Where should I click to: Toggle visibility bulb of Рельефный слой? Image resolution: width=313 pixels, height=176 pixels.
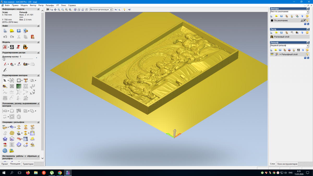click(307, 54)
